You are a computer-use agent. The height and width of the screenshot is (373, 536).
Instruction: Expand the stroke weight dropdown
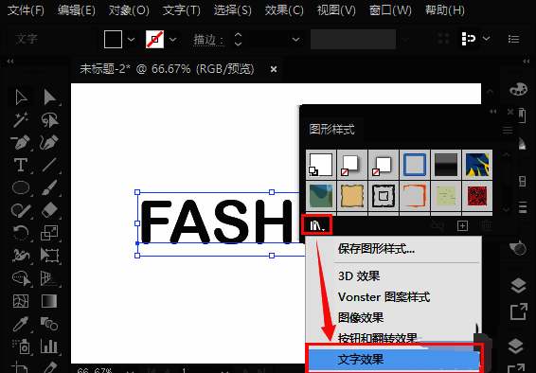pos(295,39)
